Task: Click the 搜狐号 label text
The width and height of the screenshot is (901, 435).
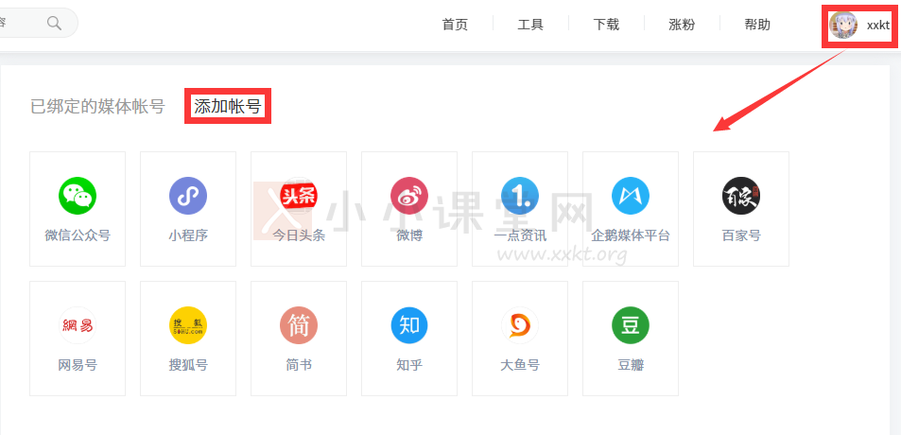Action: coord(188,365)
